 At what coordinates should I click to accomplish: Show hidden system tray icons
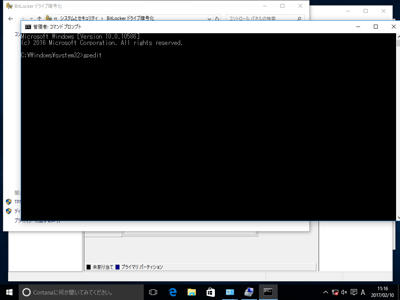click(326, 292)
